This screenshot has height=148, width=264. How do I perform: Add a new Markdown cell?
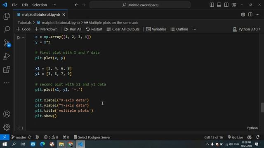pos(46,29)
